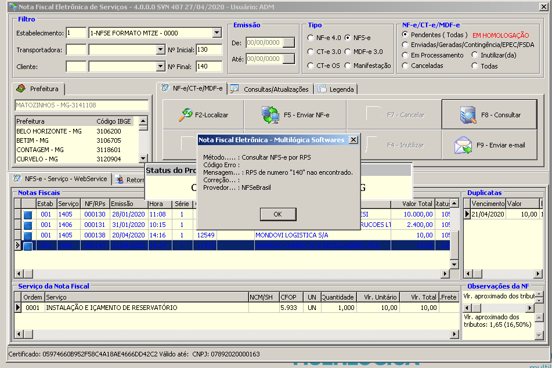Viewport: 552px width, 368px height.
Task: Open the Cliente dropdown list
Action: pos(161,66)
